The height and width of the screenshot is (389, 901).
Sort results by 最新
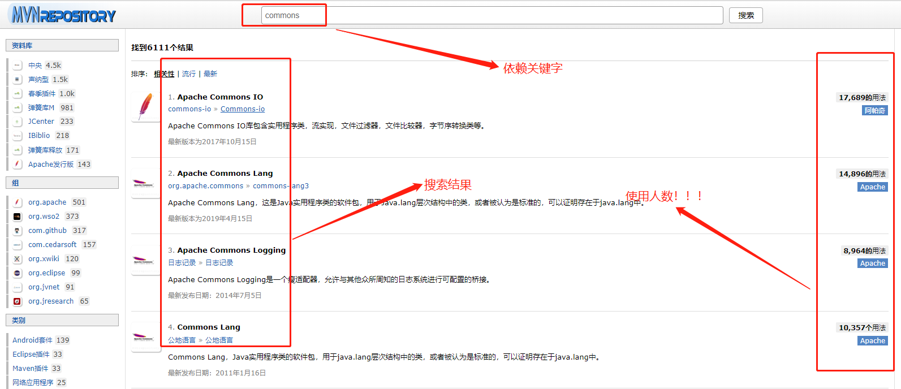[210, 74]
